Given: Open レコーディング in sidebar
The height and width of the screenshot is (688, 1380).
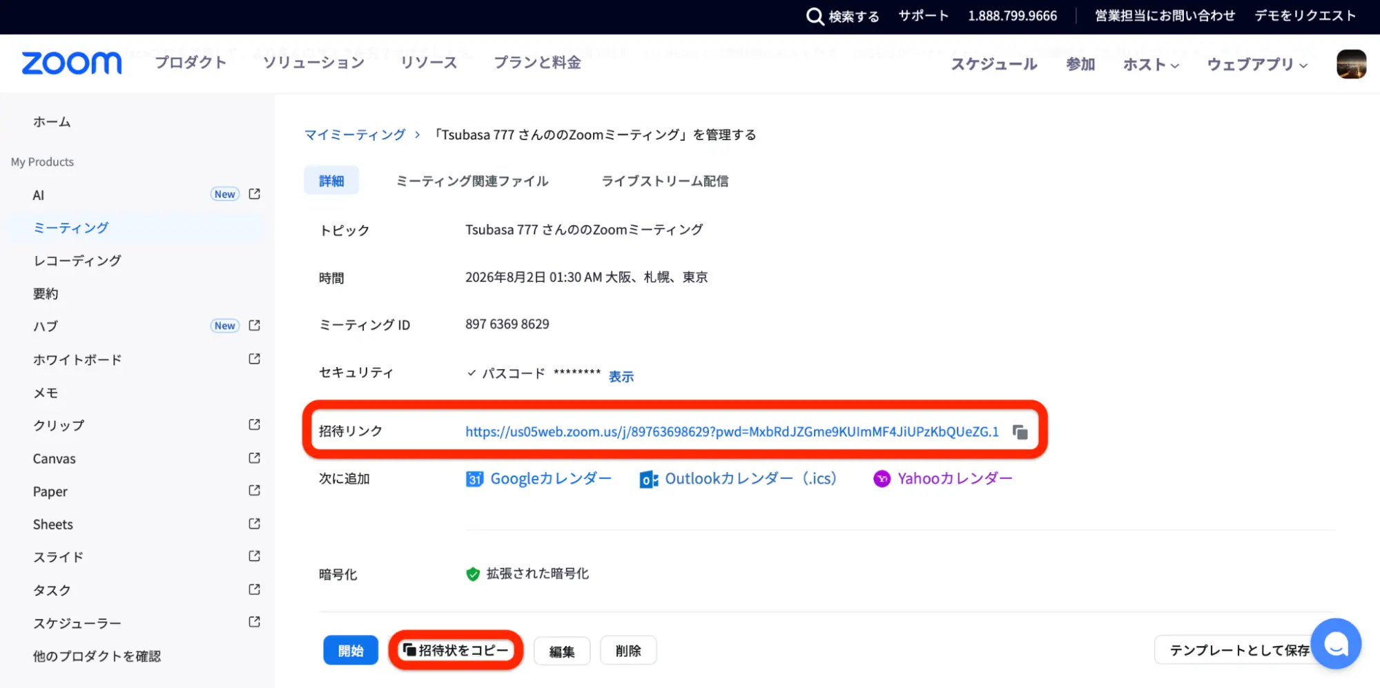Looking at the screenshot, I should pos(77,261).
